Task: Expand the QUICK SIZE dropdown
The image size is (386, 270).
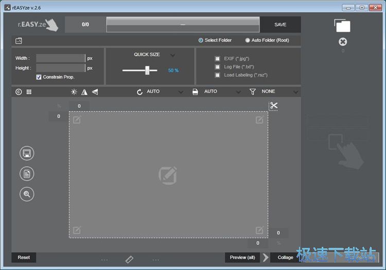Action: click(x=173, y=55)
